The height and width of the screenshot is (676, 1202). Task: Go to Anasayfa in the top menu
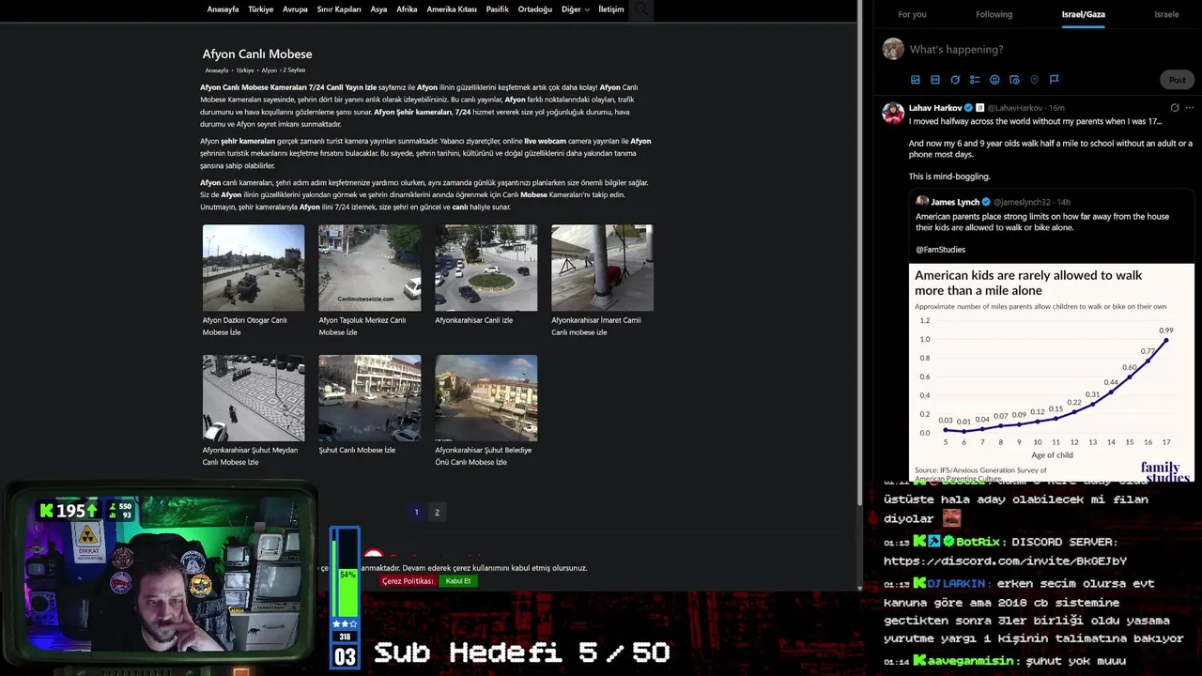point(223,9)
